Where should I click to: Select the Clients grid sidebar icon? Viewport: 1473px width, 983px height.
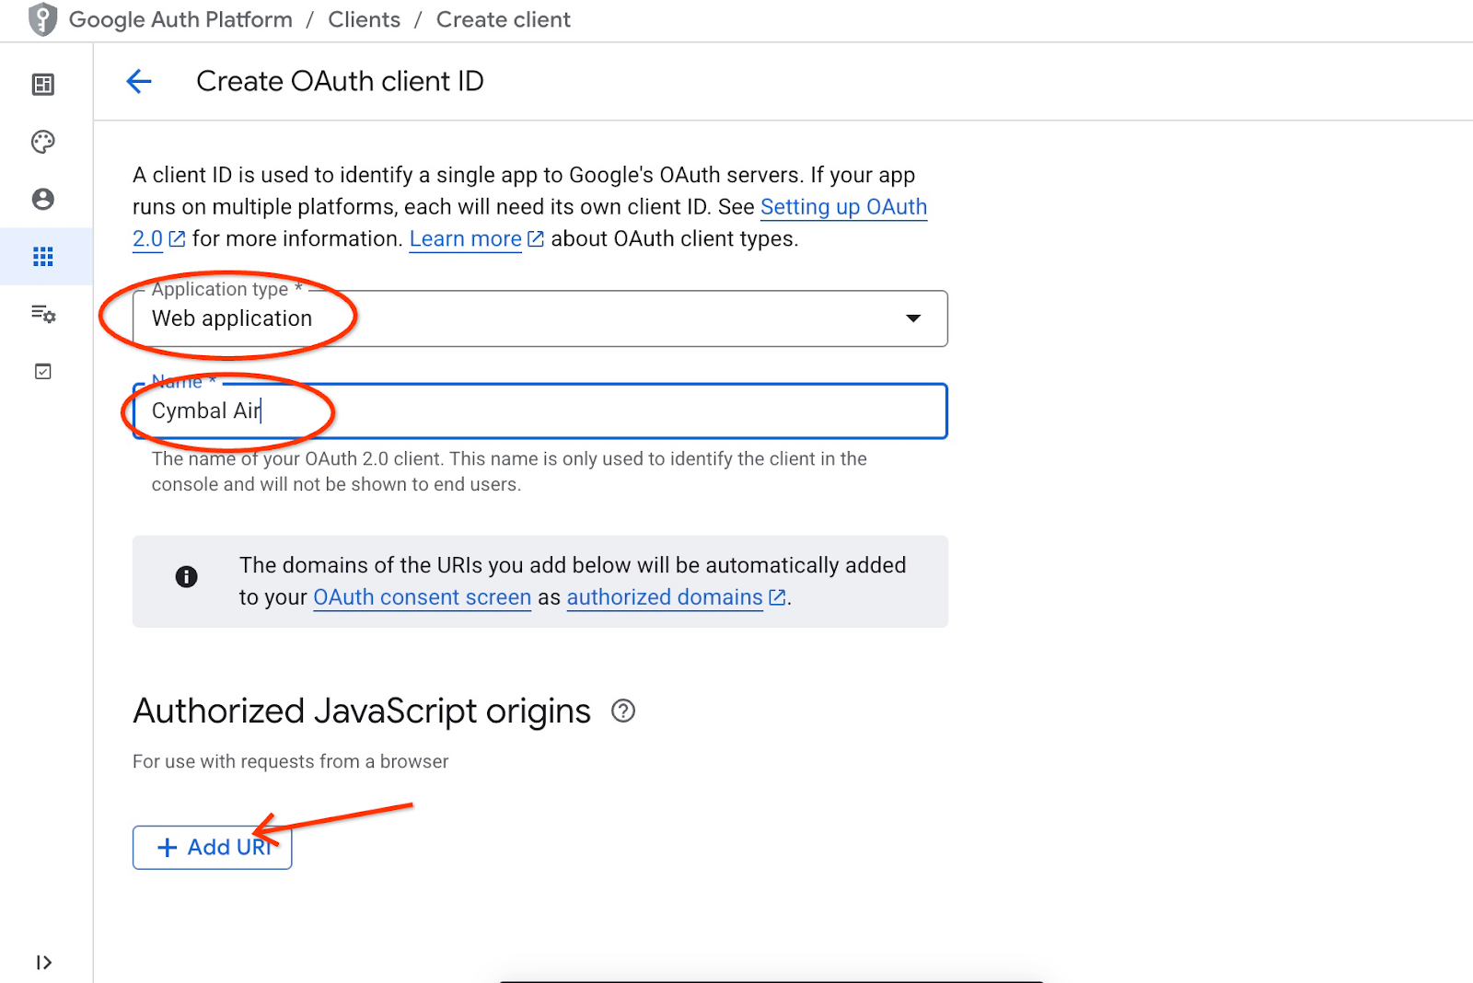pyautogui.click(x=43, y=256)
